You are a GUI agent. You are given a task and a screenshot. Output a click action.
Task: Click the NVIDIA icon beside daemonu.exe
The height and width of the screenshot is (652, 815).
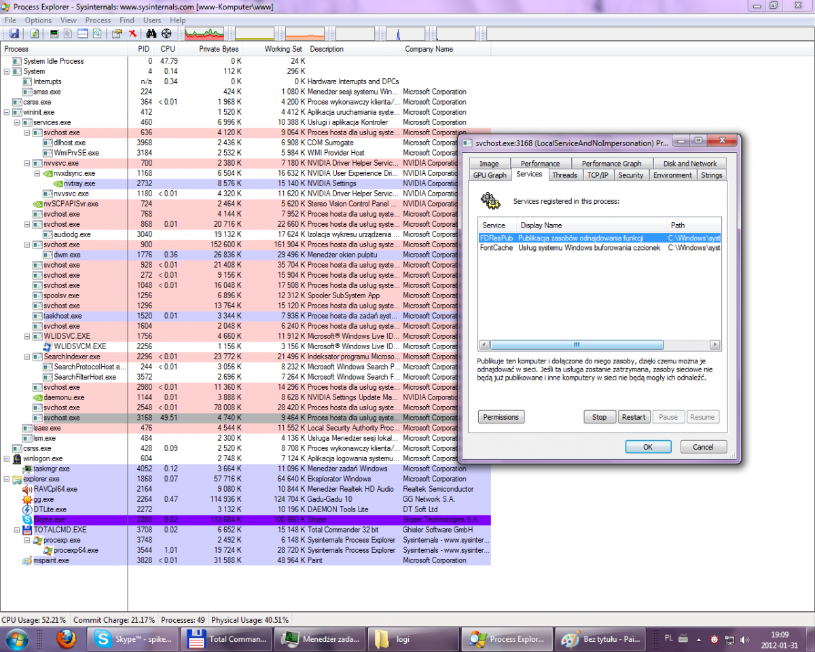pyautogui.click(x=38, y=397)
